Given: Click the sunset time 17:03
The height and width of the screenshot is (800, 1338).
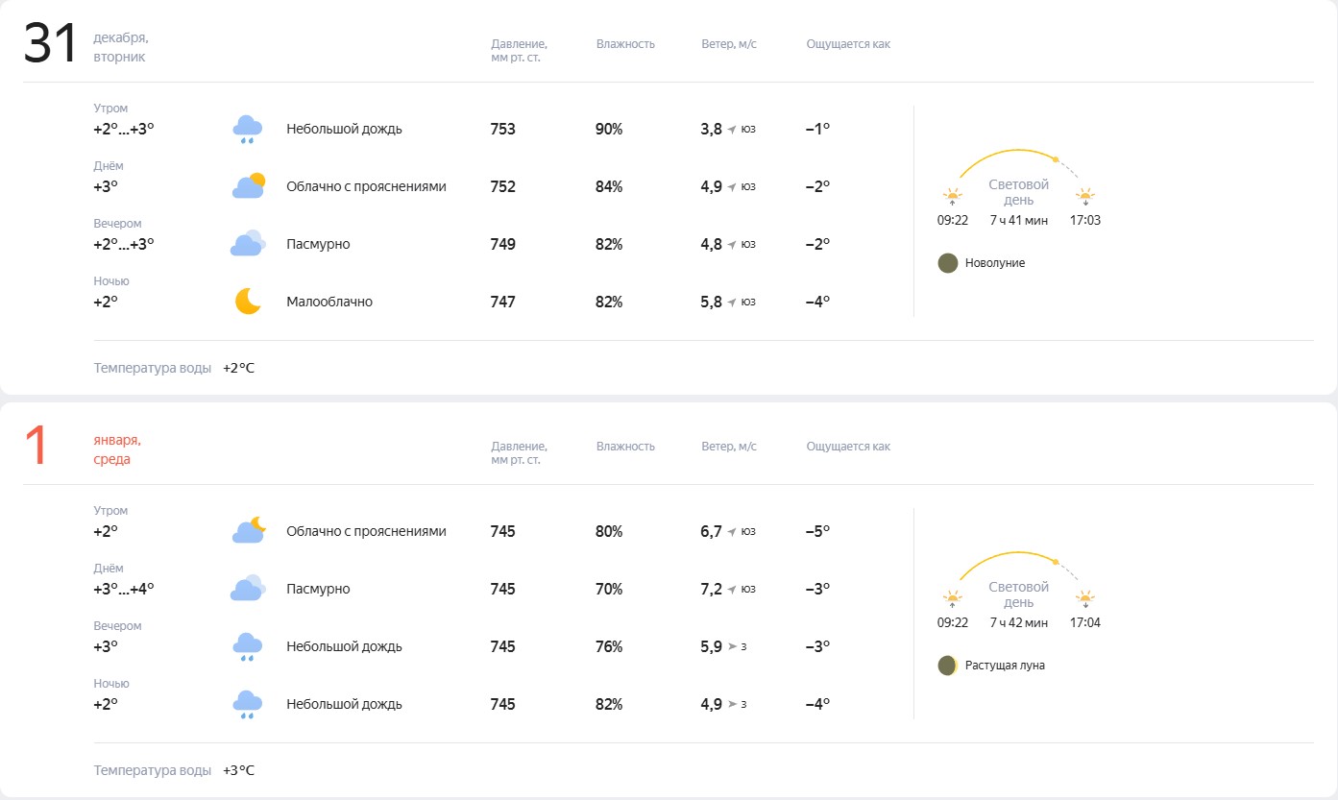Looking at the screenshot, I should [x=1085, y=220].
